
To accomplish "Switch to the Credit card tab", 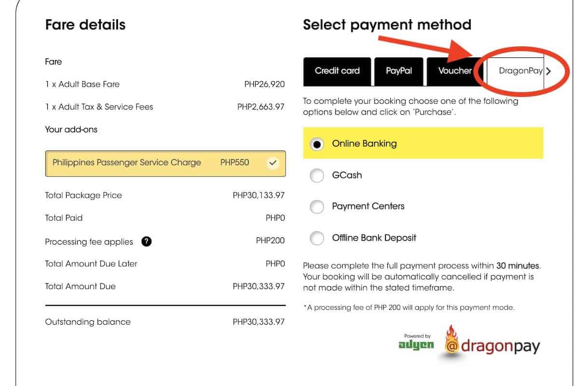I will pos(337,71).
